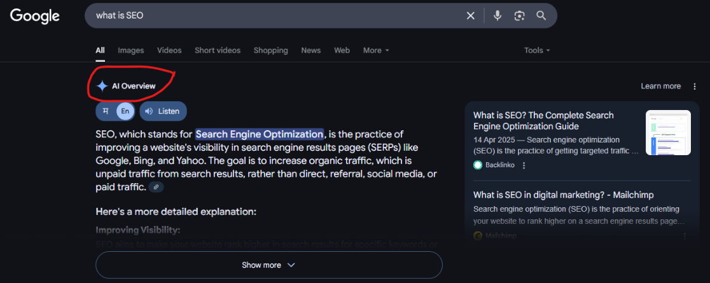
Task: Expand the overview with Show more
Action: pos(268,265)
